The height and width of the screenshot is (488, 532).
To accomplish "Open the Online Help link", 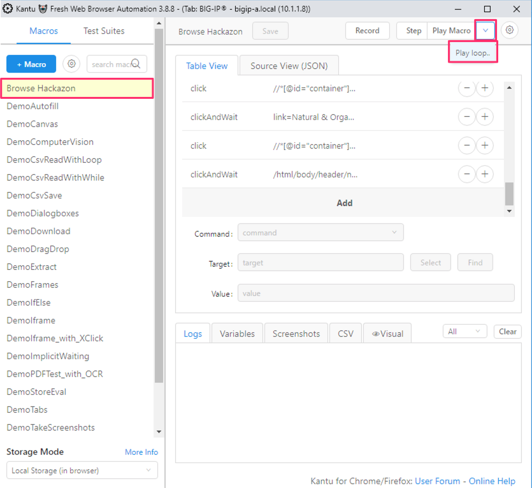I will 492,481.
